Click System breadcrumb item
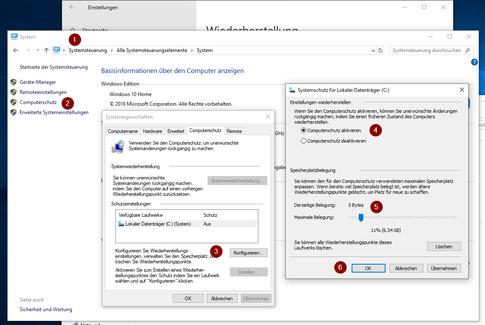The height and width of the screenshot is (325, 485). point(204,50)
